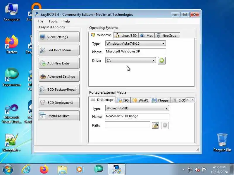Switch to the Disk Image tab

[x=102, y=100]
